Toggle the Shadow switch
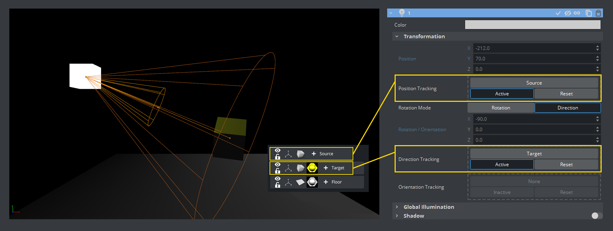Image resolution: width=613 pixels, height=231 pixels. tap(597, 216)
